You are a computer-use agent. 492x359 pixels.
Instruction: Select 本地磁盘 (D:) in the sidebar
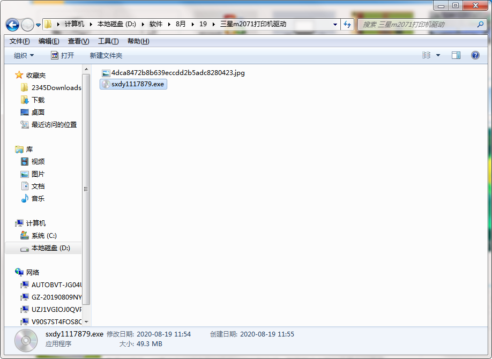pyautogui.click(x=43, y=248)
